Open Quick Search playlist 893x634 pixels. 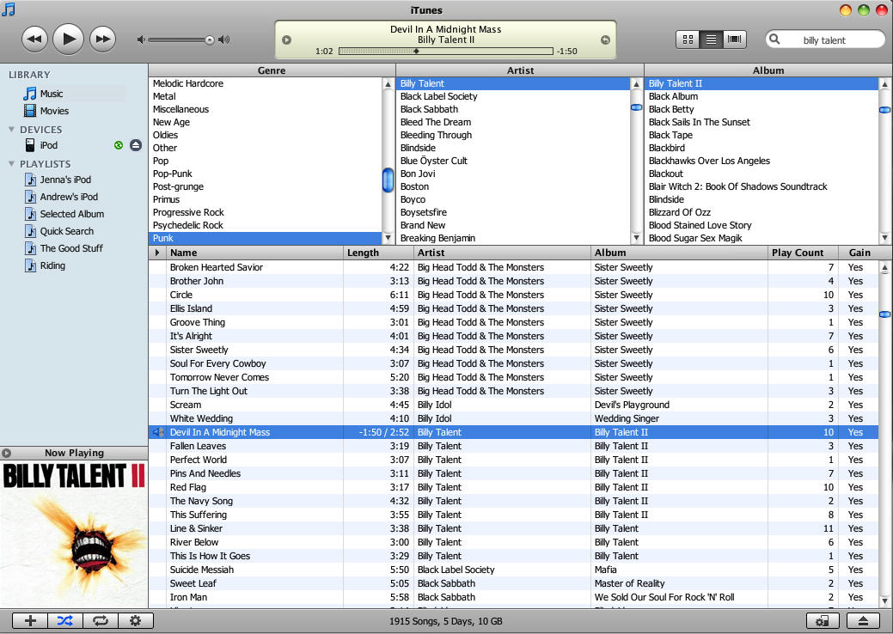tap(67, 231)
